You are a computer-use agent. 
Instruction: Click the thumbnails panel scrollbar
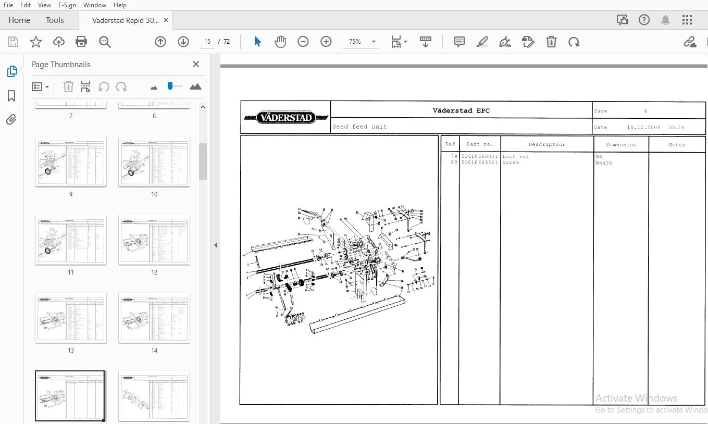pos(203,161)
